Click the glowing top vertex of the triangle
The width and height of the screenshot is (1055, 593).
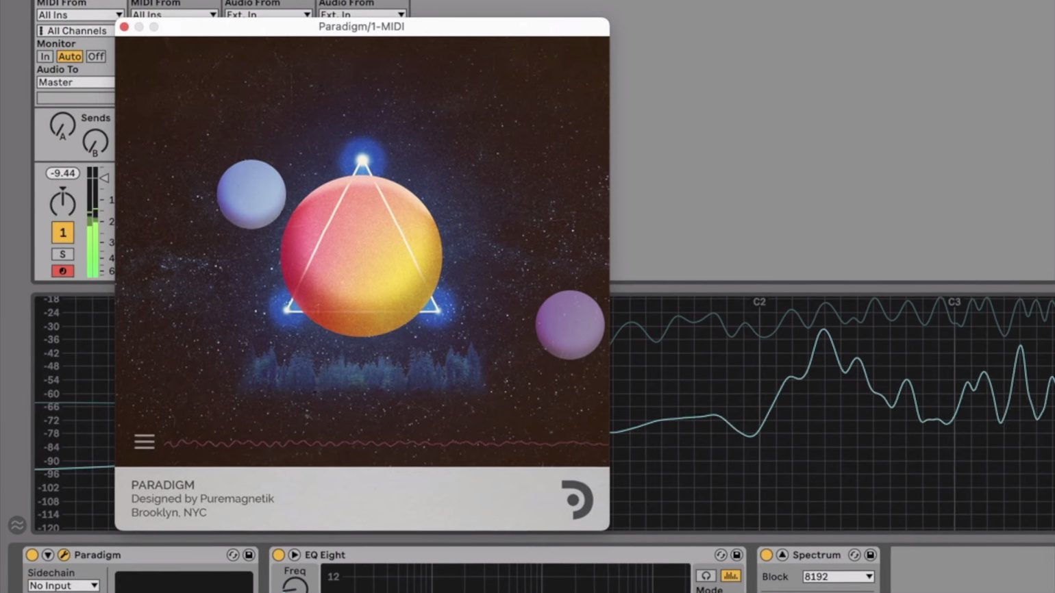pos(362,162)
